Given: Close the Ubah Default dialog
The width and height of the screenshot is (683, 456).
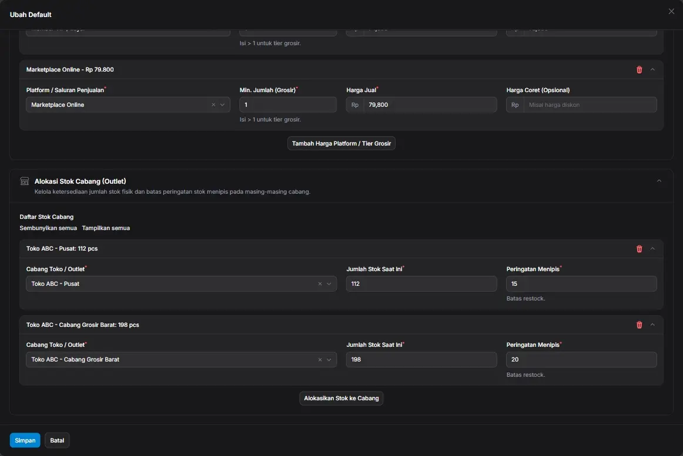Looking at the screenshot, I should (x=671, y=11).
